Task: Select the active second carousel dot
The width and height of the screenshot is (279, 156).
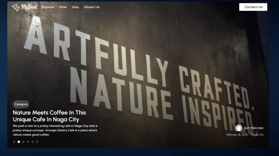Action: pos(19,142)
